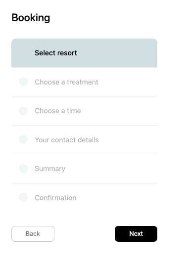Click the word Next inside the black button
The height and width of the screenshot is (263, 187).
pos(136,234)
